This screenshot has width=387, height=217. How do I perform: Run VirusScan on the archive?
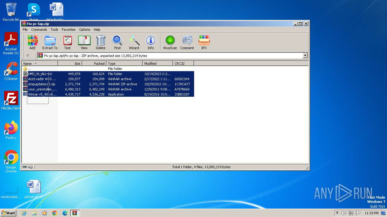(170, 42)
